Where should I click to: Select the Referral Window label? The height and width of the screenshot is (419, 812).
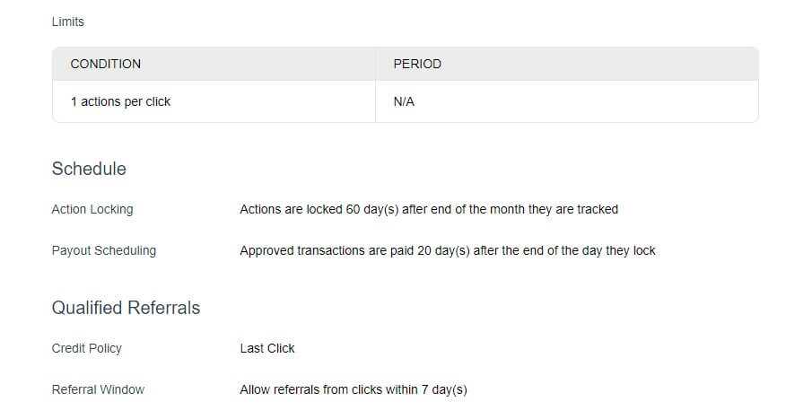[99, 389]
